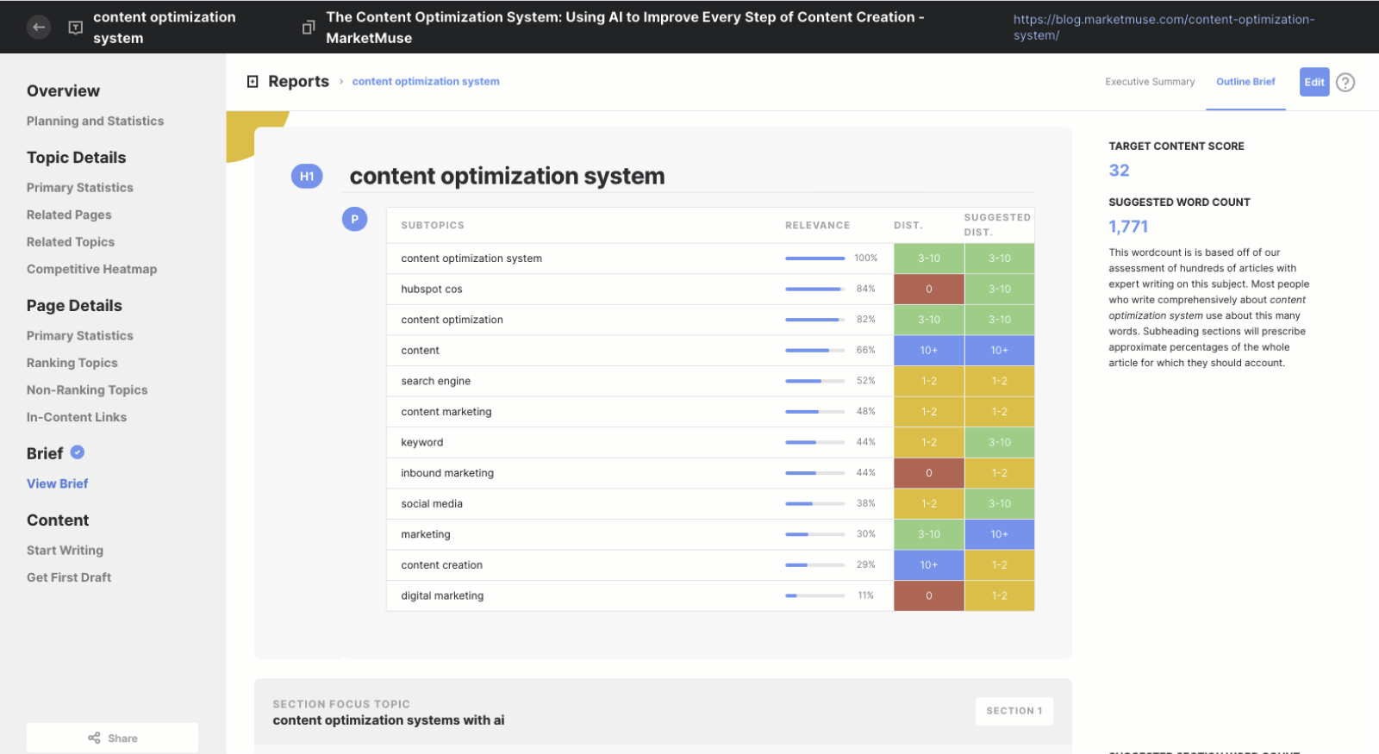Switch to the Executive Summary tab

click(1150, 82)
